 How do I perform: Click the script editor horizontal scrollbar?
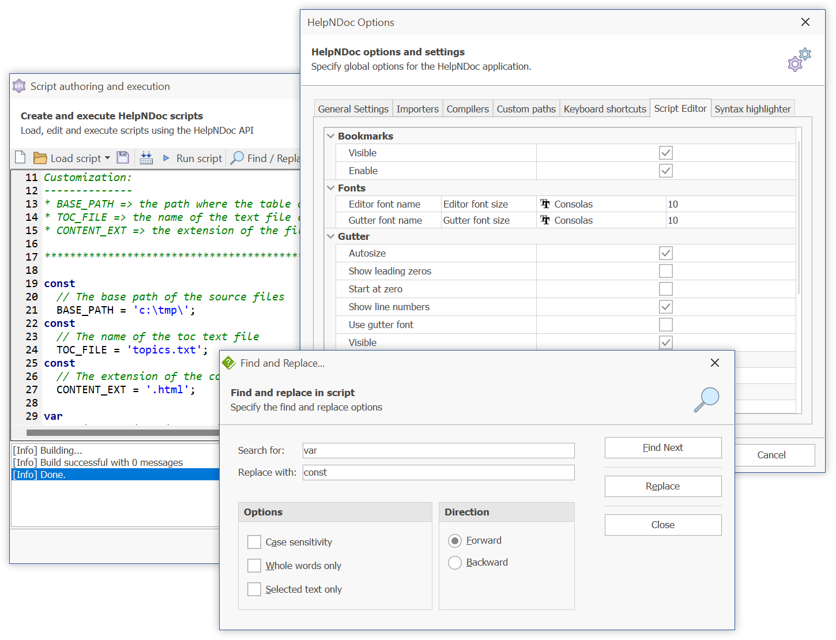coord(123,432)
